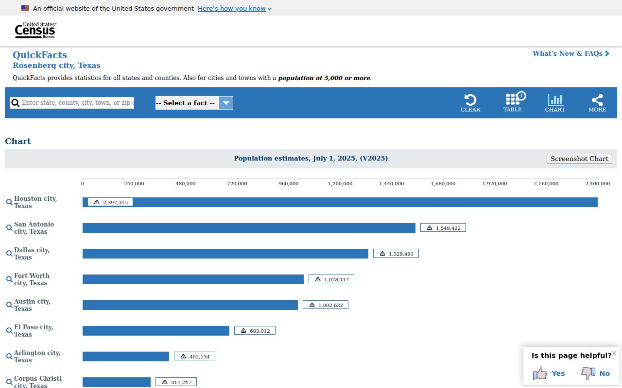Open the Select a fact dropdown
Viewport: 622px width, 388px height.
point(194,103)
